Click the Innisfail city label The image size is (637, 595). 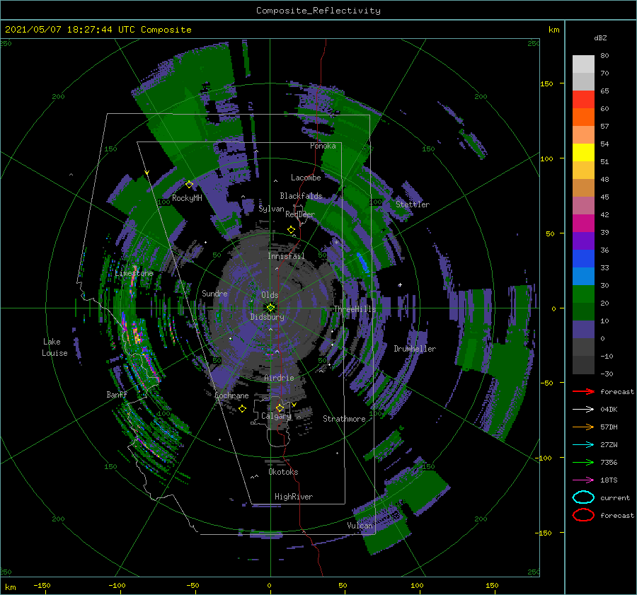click(286, 256)
